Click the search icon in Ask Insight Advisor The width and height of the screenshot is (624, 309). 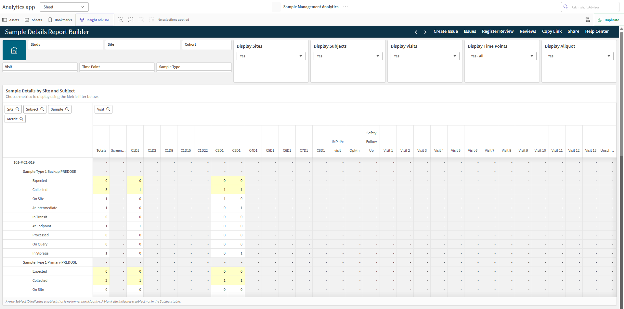coord(566,7)
